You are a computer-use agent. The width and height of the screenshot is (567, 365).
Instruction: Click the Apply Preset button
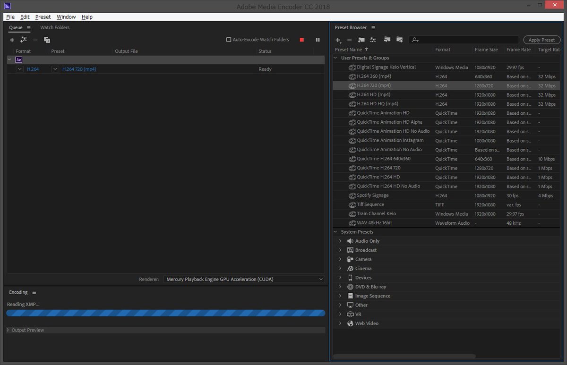pos(541,40)
